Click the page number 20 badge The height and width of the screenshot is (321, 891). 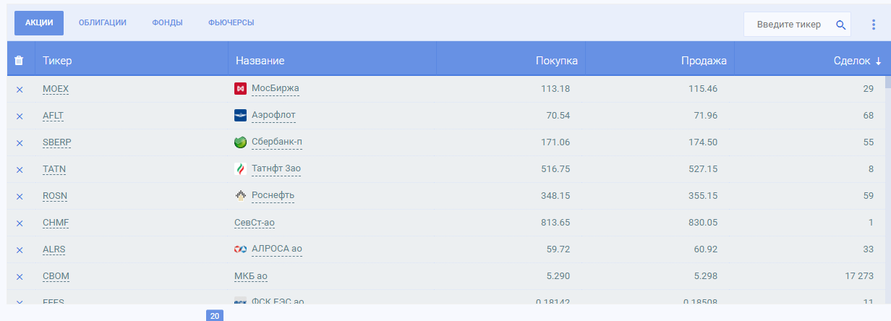pyautogui.click(x=215, y=316)
